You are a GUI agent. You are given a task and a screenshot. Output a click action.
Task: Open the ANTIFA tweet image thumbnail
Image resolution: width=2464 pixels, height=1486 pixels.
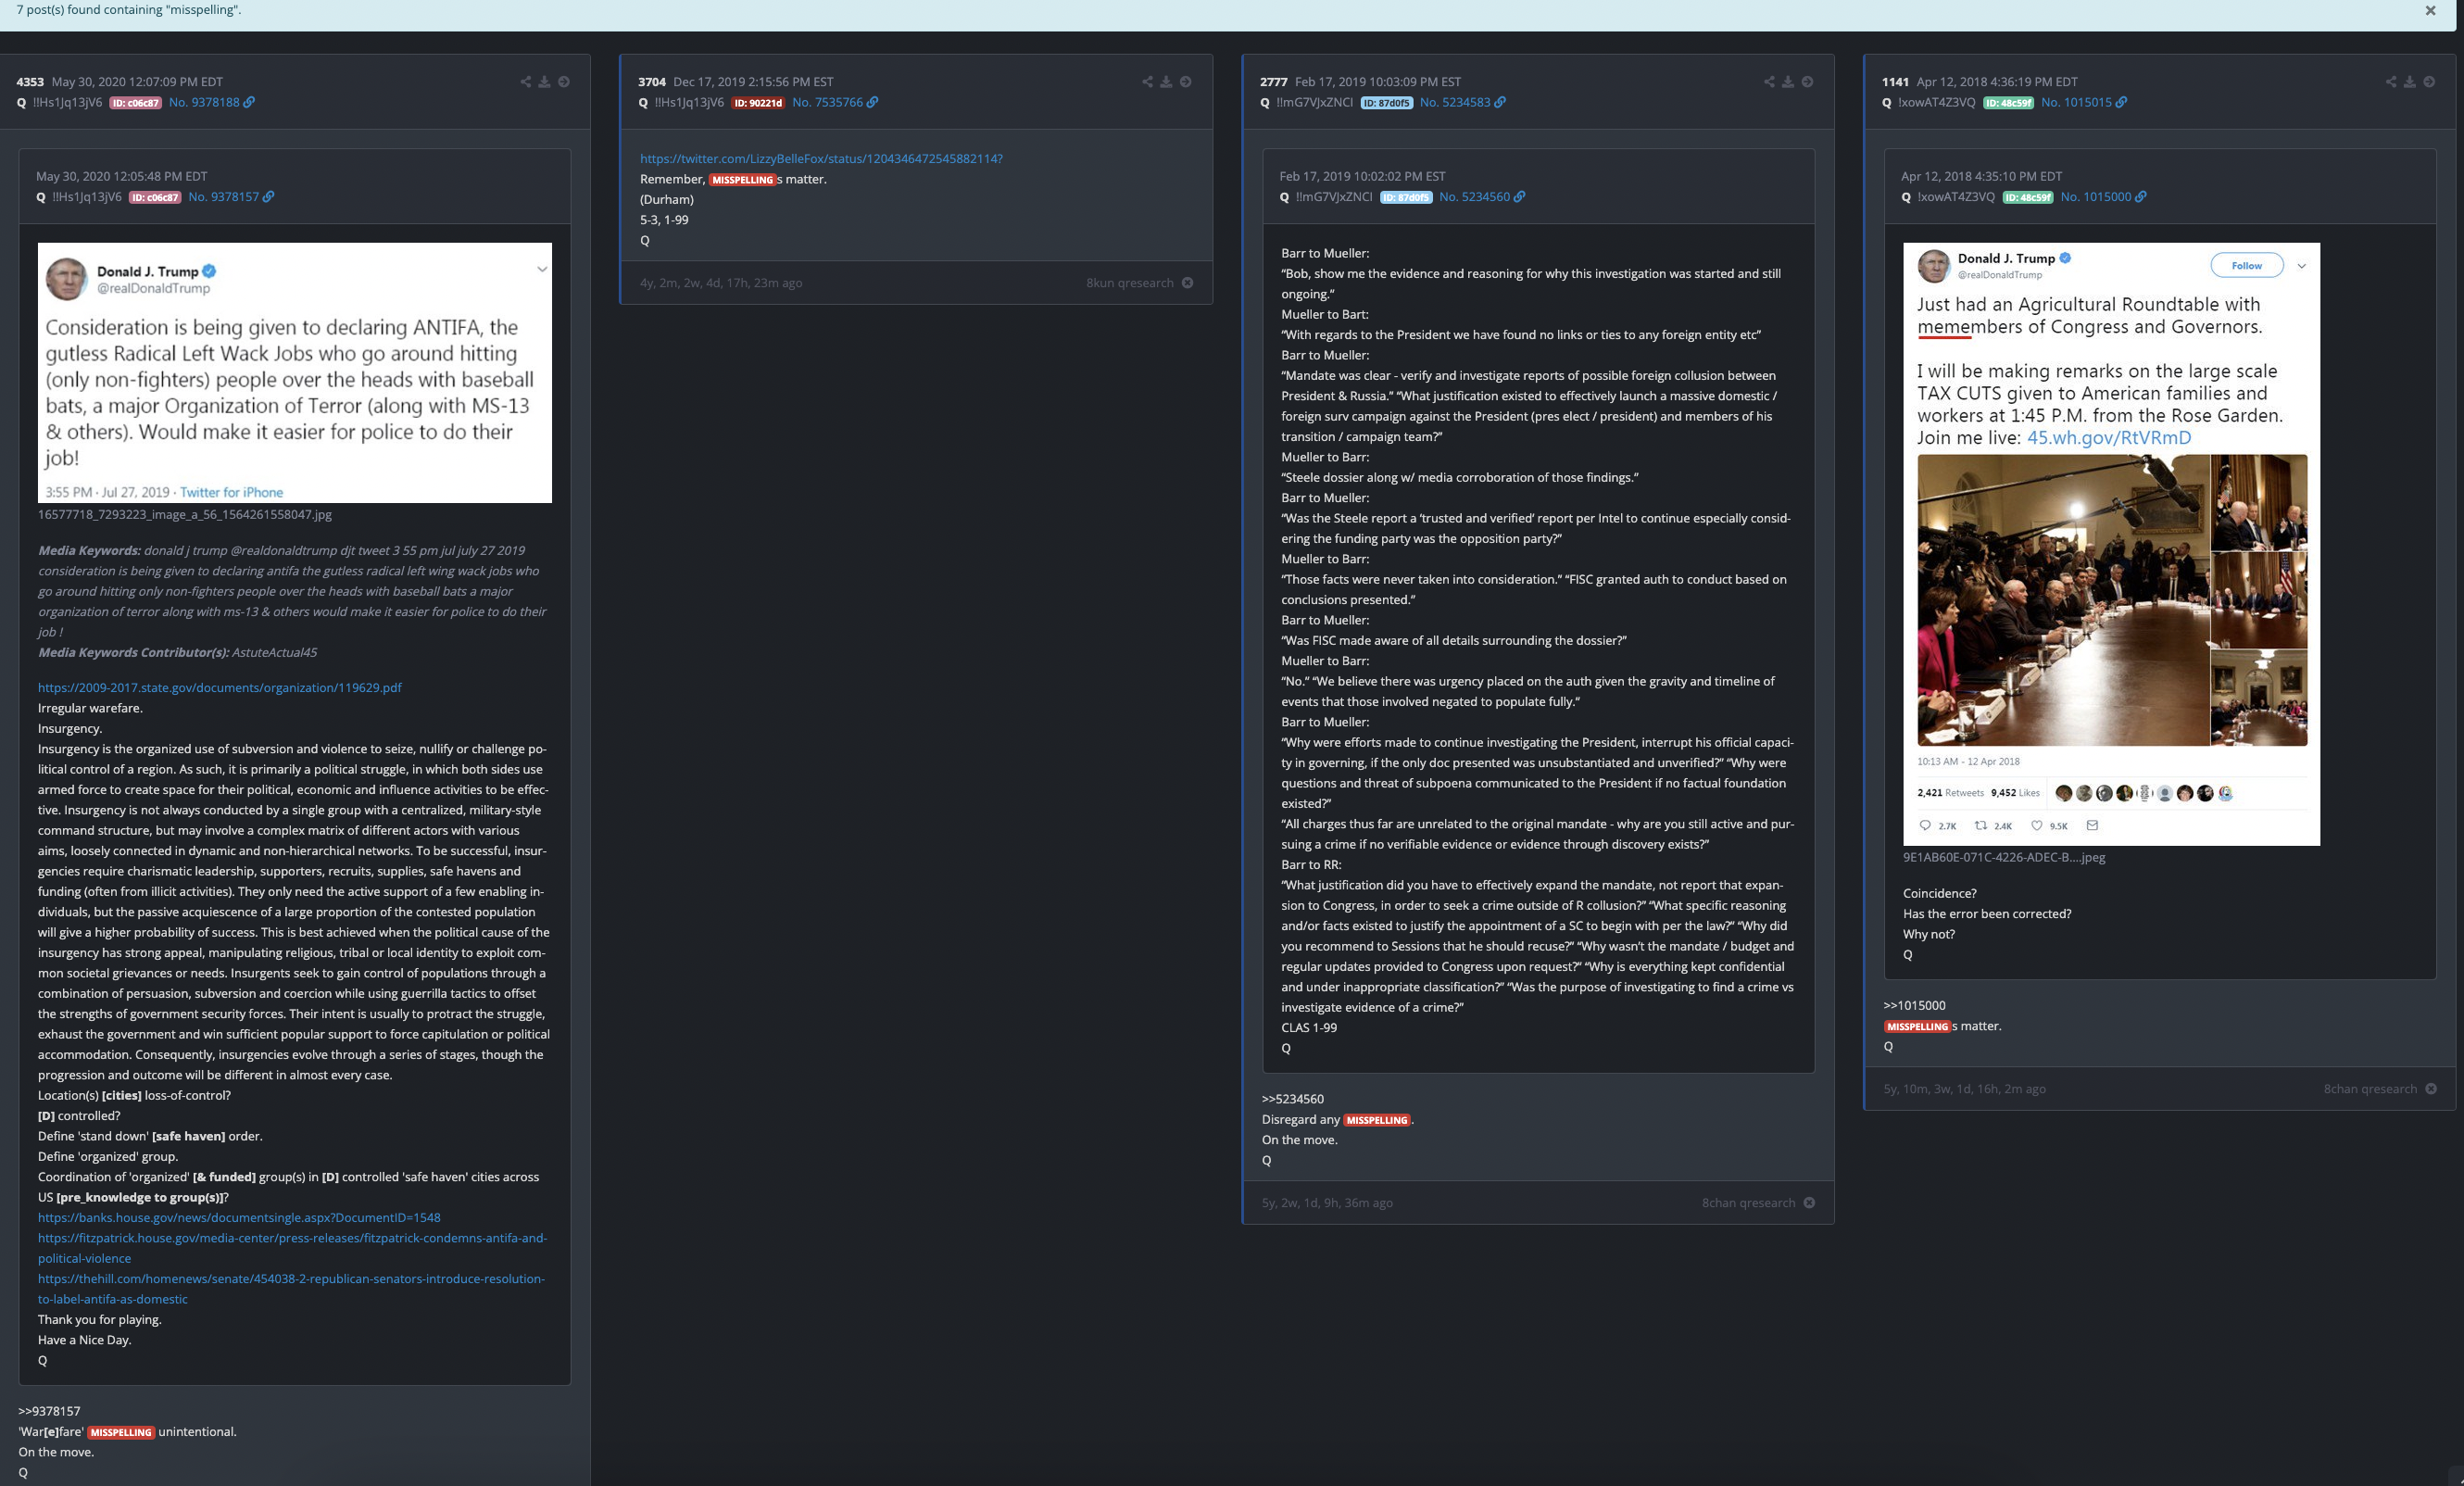(295, 373)
